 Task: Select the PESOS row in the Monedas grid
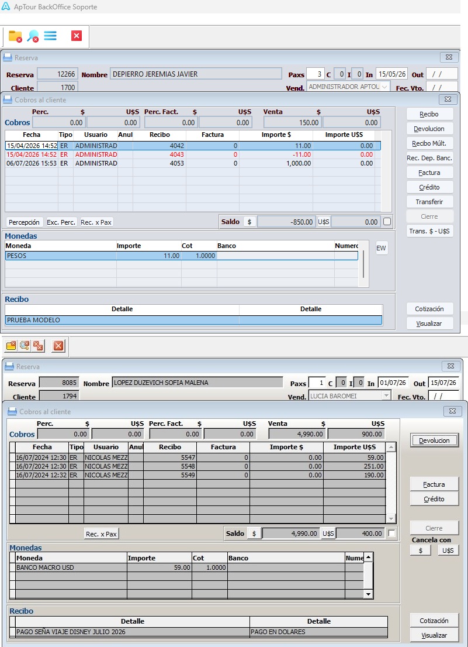[x=182, y=256]
